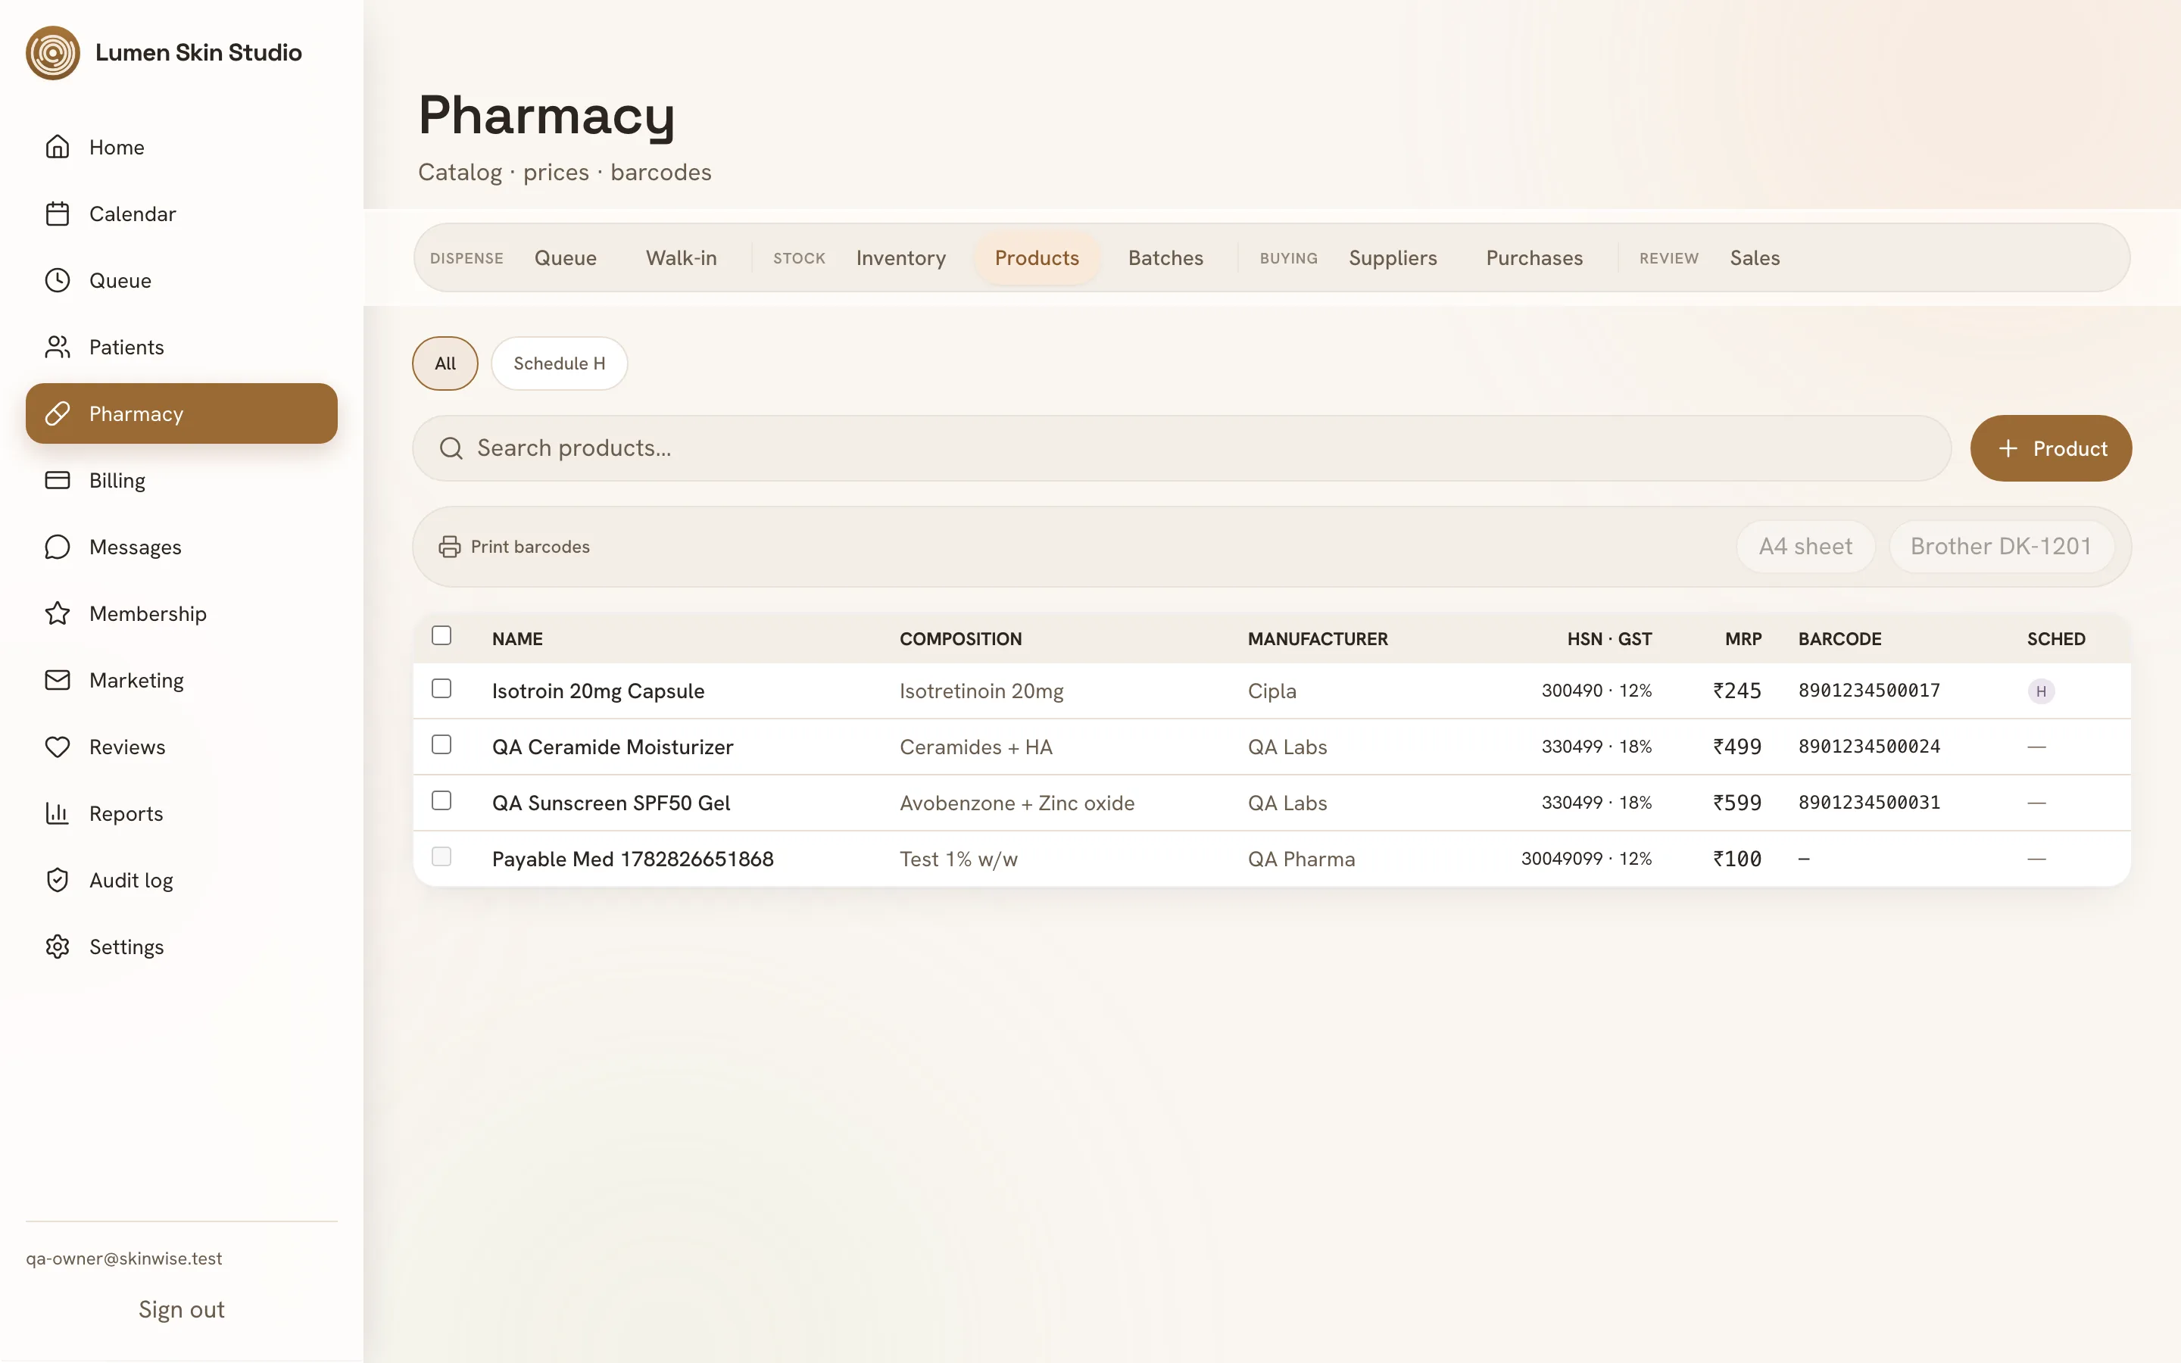Click the Print barcodes label

530,547
